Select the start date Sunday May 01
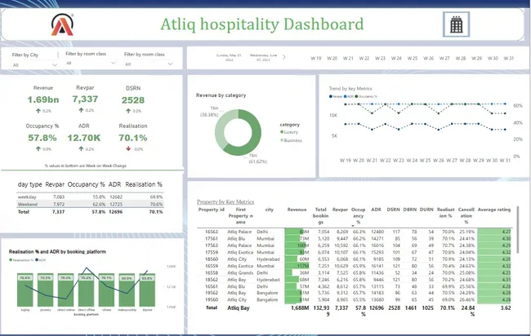Screen dimensions: 531x336 tap(230, 57)
